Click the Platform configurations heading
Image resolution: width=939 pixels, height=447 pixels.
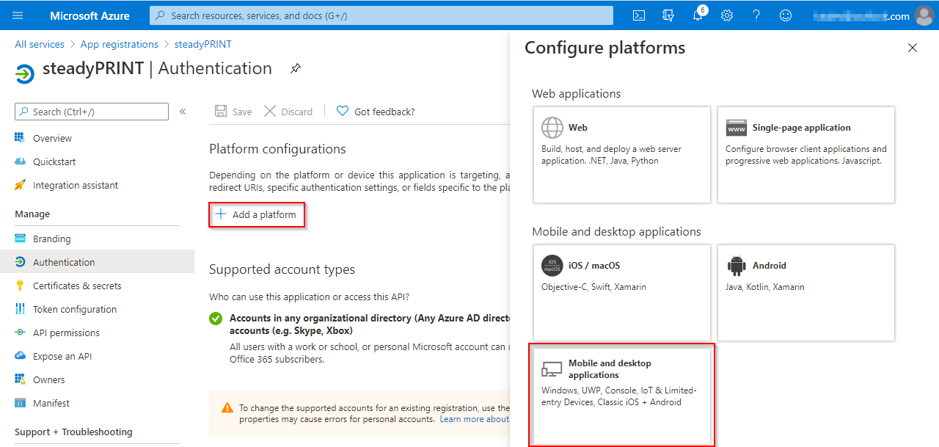click(277, 149)
